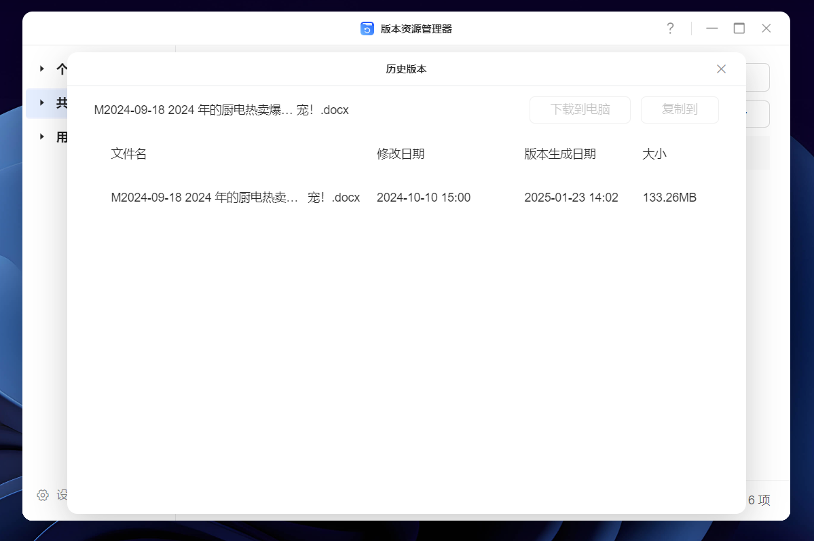Sort by the 大小 column header
This screenshot has width=814, height=541.
pos(654,154)
